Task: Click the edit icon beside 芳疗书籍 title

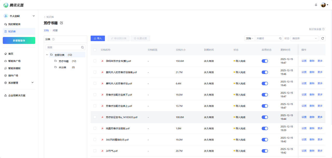Action: pyautogui.click(x=61, y=23)
